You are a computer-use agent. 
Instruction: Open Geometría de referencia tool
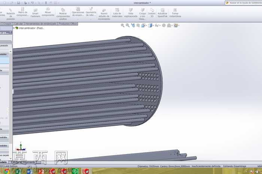pyautogui.click(x=91, y=12)
